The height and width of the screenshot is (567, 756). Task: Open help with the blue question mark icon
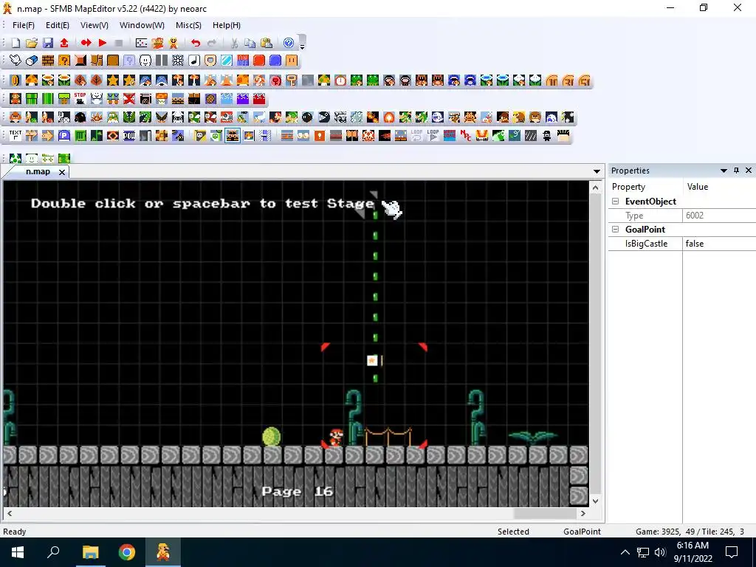pyautogui.click(x=289, y=43)
